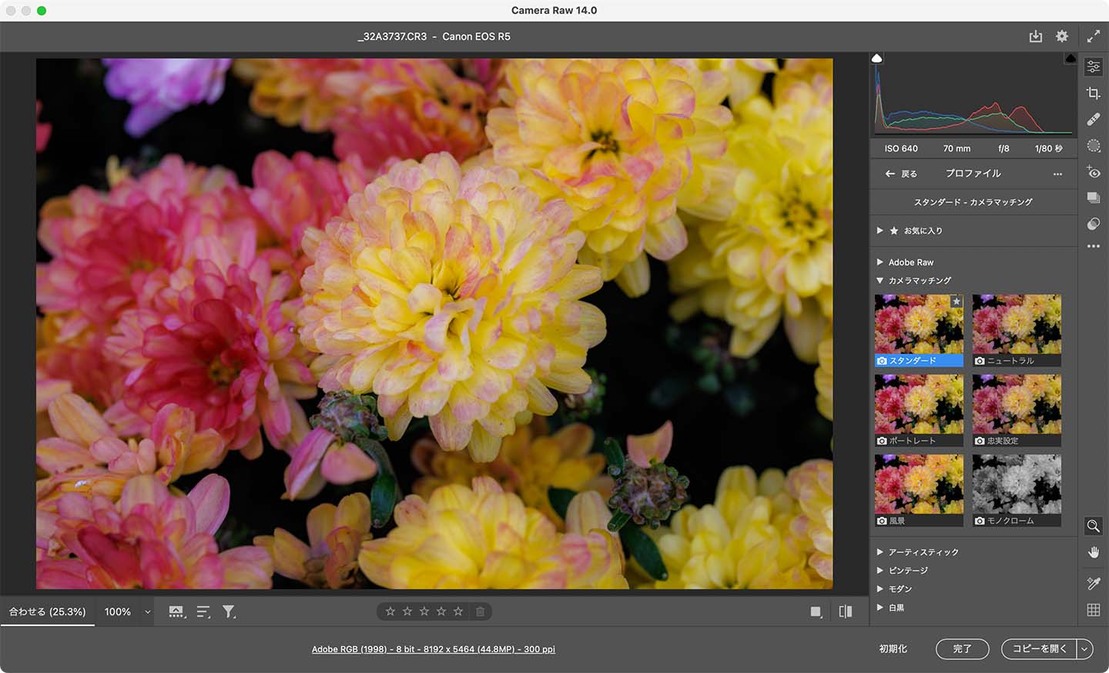Toggle the before/after comparison view
The image size is (1109, 673).
(845, 611)
